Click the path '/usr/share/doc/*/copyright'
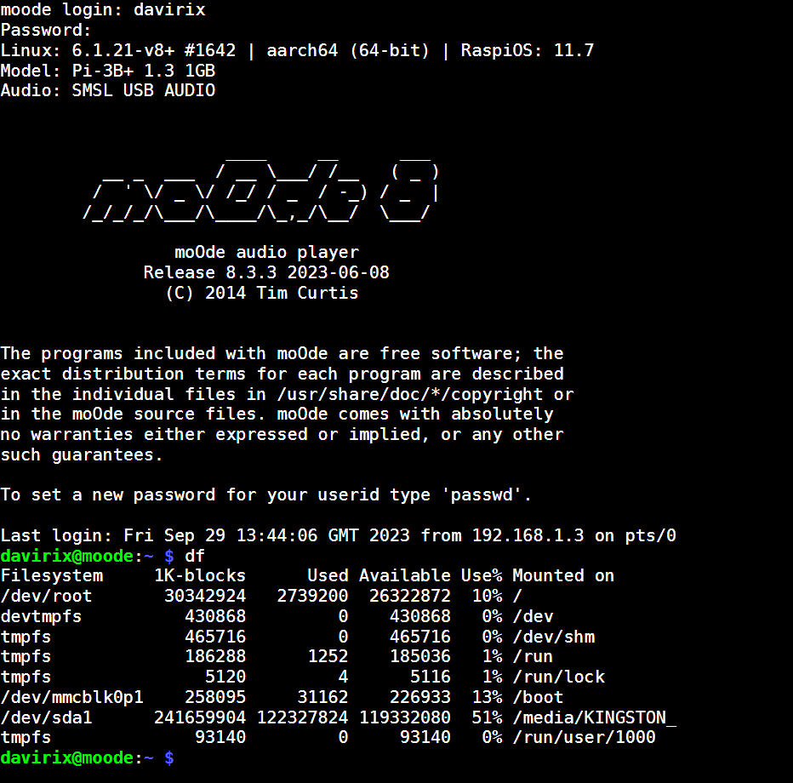This screenshot has width=793, height=783. [x=409, y=394]
